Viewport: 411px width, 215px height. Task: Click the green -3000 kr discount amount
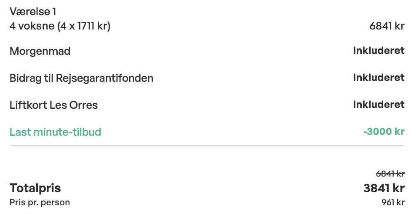tap(384, 132)
